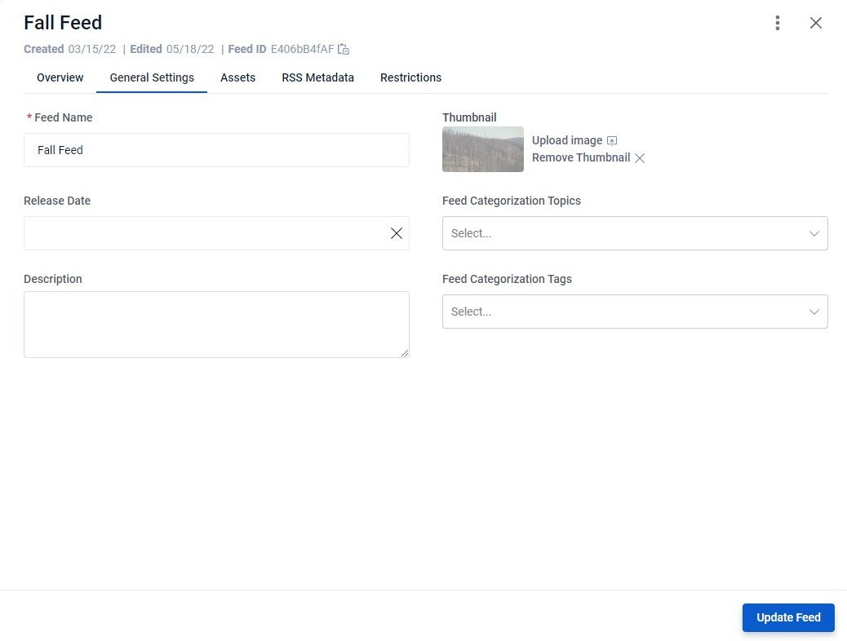Select the Restrictions tab

410,77
